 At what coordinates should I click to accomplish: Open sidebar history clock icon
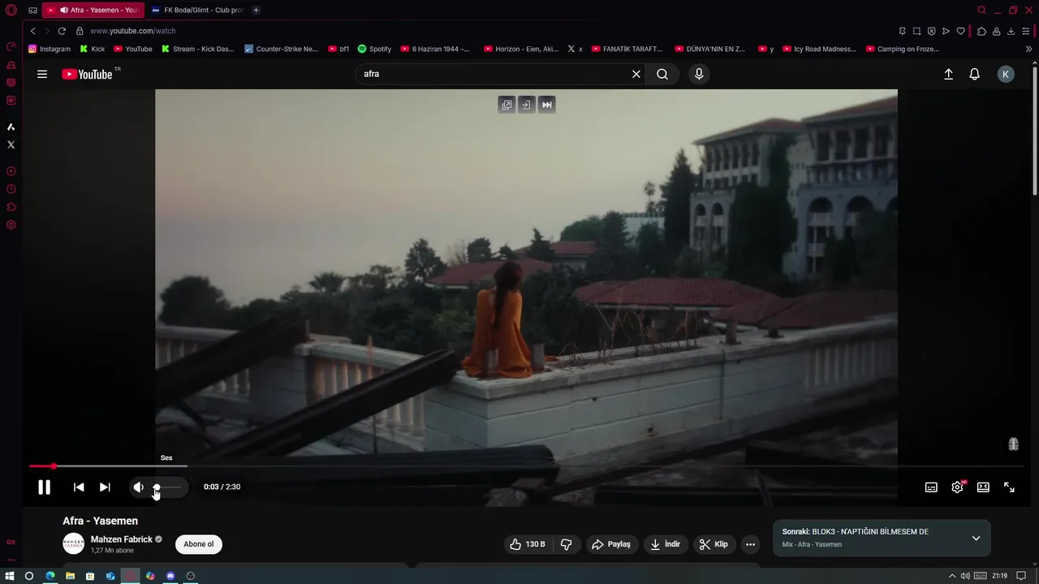[x=11, y=189]
